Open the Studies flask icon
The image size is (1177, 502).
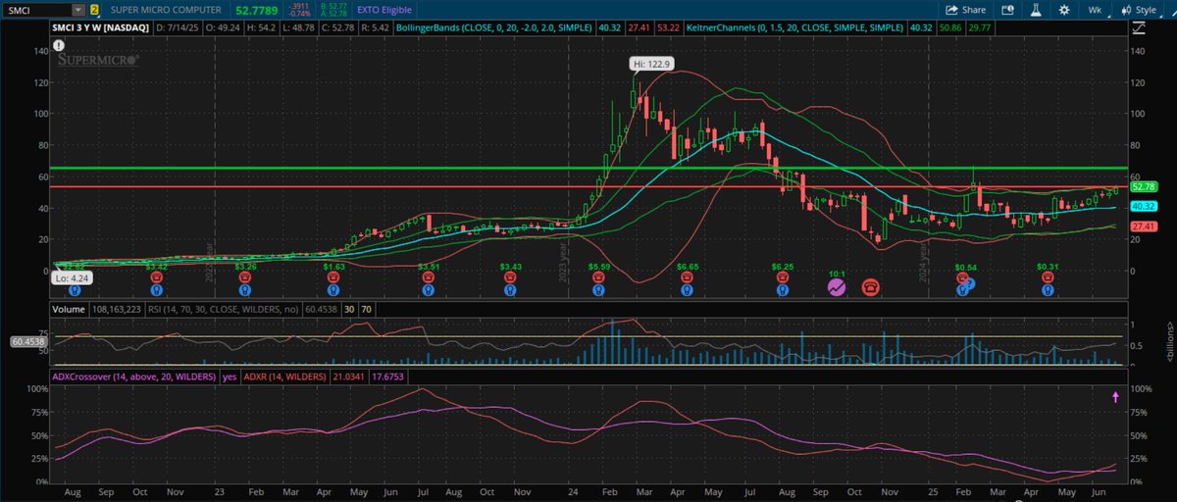[x=1038, y=9]
